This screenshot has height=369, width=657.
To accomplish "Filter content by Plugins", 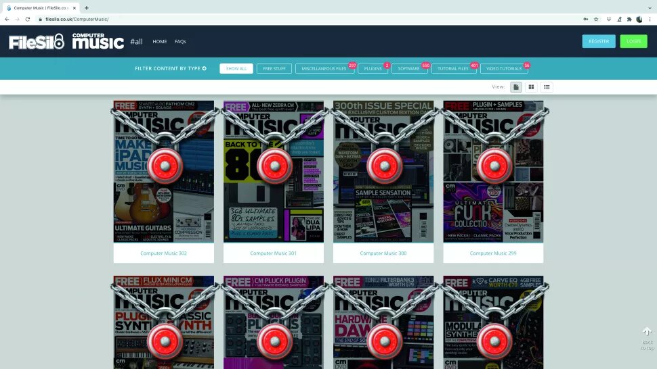I will (x=373, y=69).
